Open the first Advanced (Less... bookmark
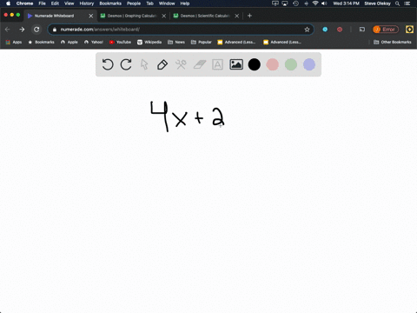Screen dimensions: 417x313 click(236, 42)
